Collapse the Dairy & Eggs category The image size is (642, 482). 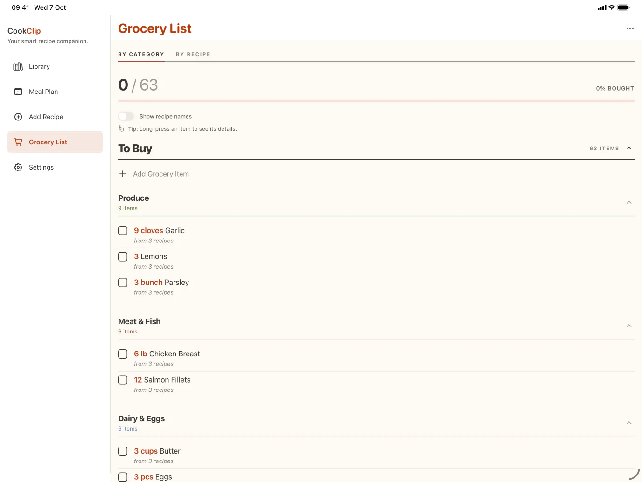(629, 423)
